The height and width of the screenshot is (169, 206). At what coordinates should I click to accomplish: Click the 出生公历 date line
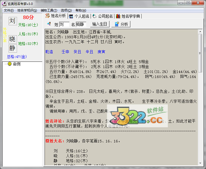point(85,37)
